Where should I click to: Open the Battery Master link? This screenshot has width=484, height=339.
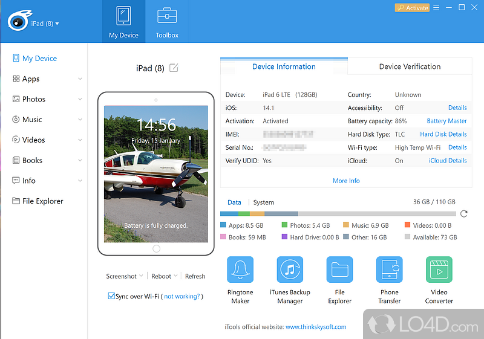pyautogui.click(x=446, y=121)
